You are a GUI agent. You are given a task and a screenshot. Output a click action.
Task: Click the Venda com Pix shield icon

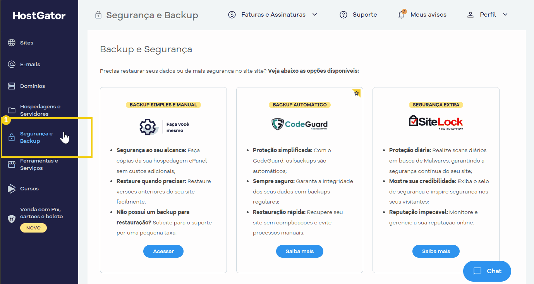(x=12, y=219)
